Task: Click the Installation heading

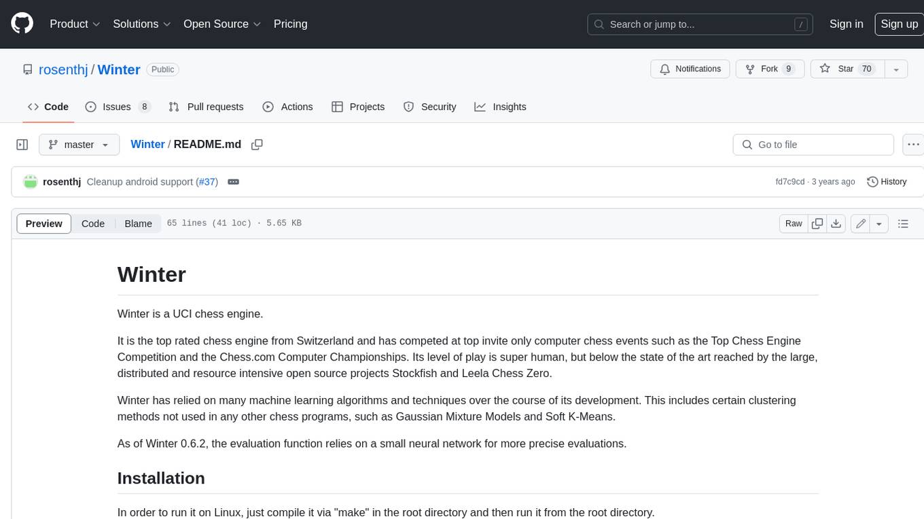Action: click(161, 478)
